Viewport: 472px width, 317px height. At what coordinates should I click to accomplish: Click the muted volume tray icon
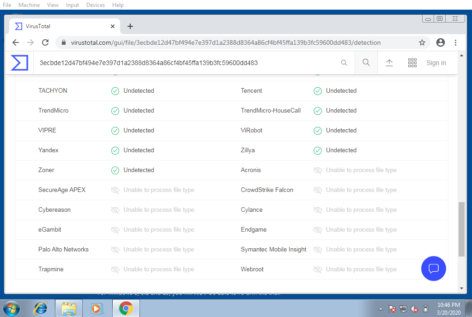click(x=414, y=309)
